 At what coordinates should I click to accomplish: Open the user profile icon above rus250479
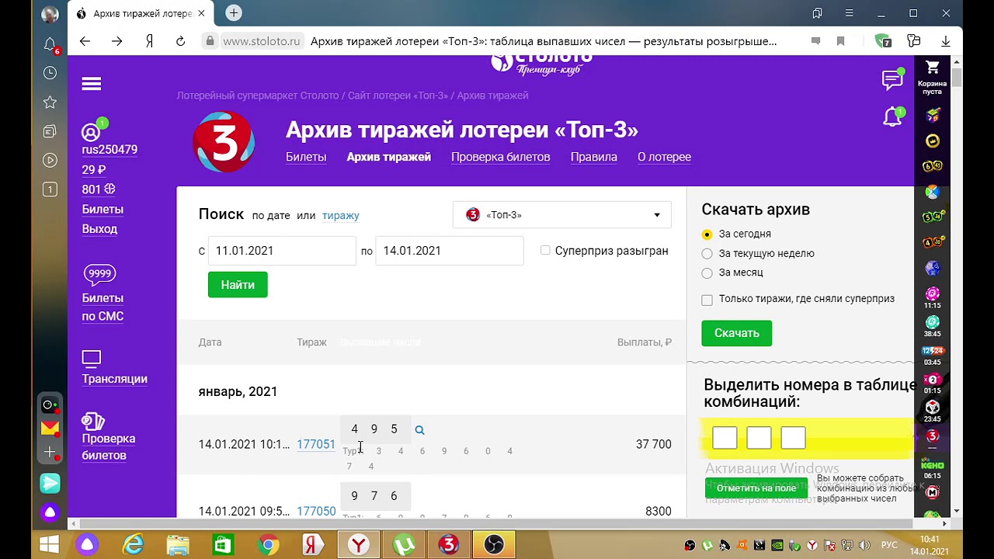click(92, 132)
